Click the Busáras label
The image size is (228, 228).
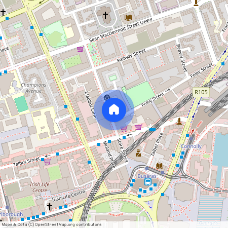click(x=147, y=176)
